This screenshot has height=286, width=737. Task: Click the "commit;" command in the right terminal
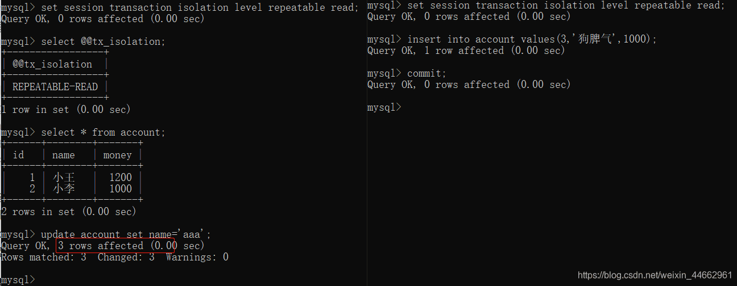(x=427, y=73)
